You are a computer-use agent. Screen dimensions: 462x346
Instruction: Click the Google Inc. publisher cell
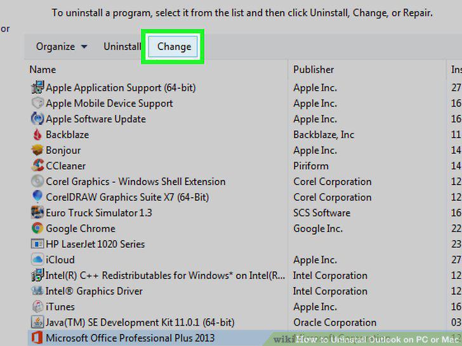[317, 228]
